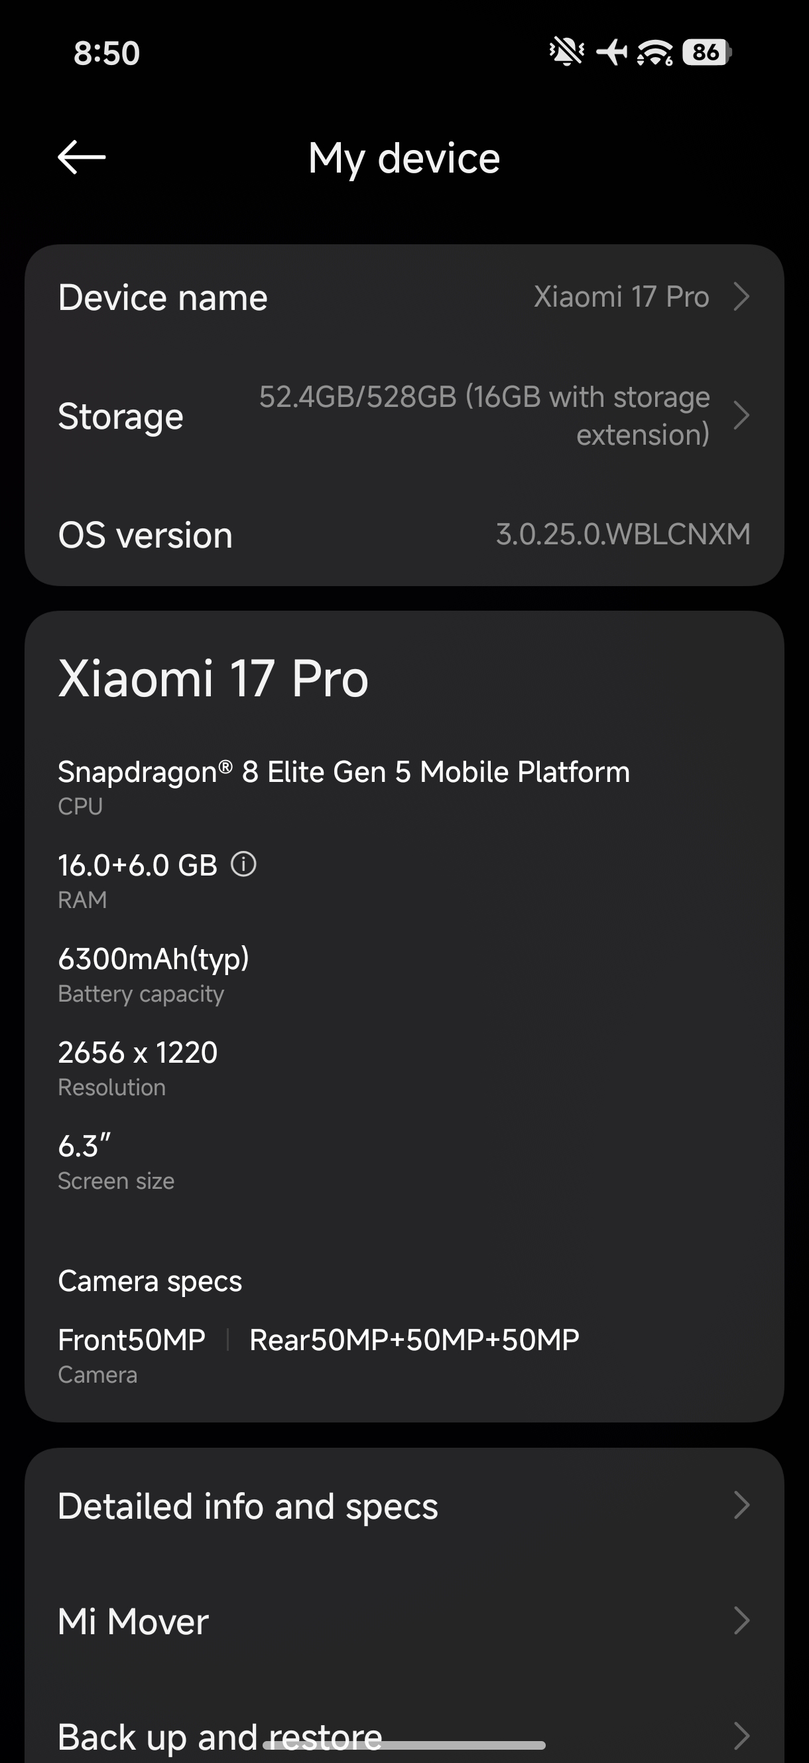Tap the Mi Mover chevron arrow

[x=741, y=1621]
